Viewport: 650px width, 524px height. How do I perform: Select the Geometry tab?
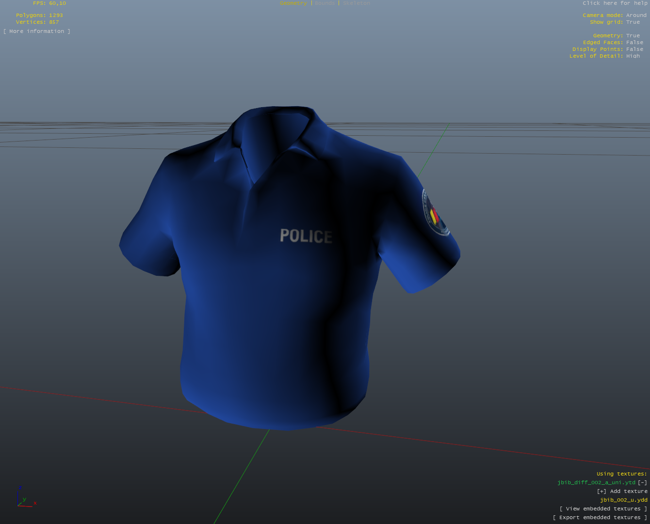click(x=293, y=3)
